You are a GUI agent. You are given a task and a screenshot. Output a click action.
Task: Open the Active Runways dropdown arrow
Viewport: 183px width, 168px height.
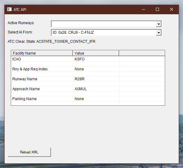pyautogui.click(x=159, y=24)
